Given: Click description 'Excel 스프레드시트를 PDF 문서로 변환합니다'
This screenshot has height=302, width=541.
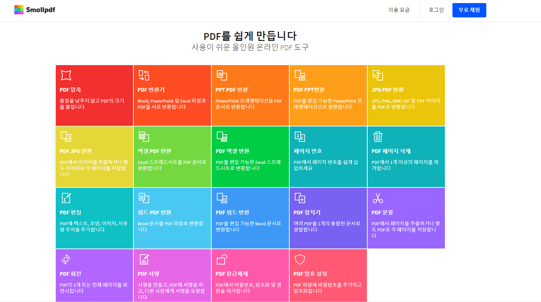Looking at the screenshot, I should pyautogui.click(x=172, y=165).
